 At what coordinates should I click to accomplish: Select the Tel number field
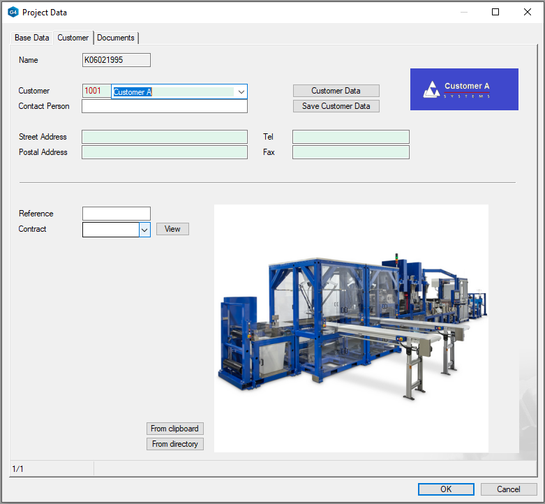350,137
